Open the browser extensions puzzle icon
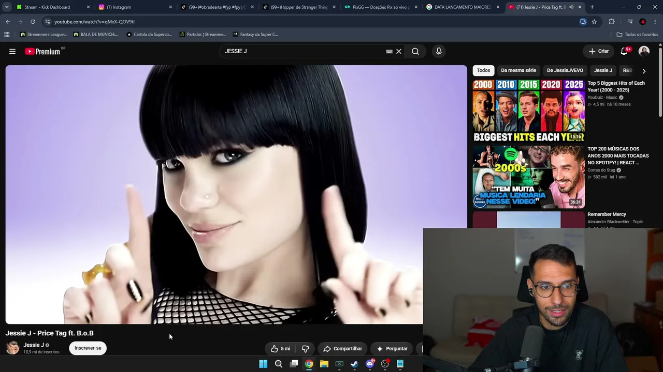 tap(612, 22)
